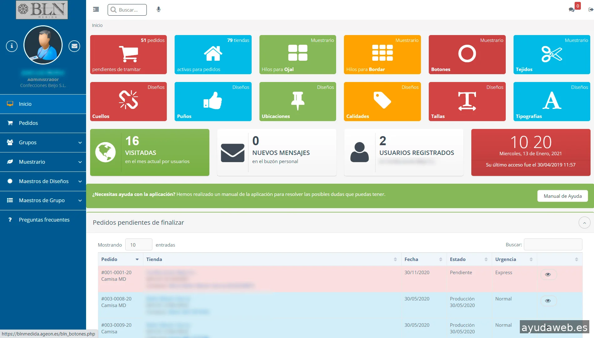Click the logout icon in top bar
Image resolution: width=594 pixels, height=338 pixels.
[591, 10]
